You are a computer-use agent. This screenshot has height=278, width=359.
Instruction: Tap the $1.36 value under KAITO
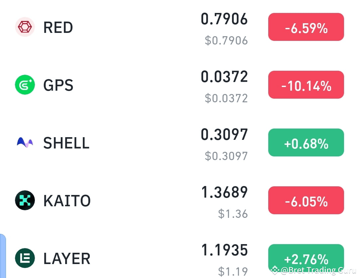point(233,214)
